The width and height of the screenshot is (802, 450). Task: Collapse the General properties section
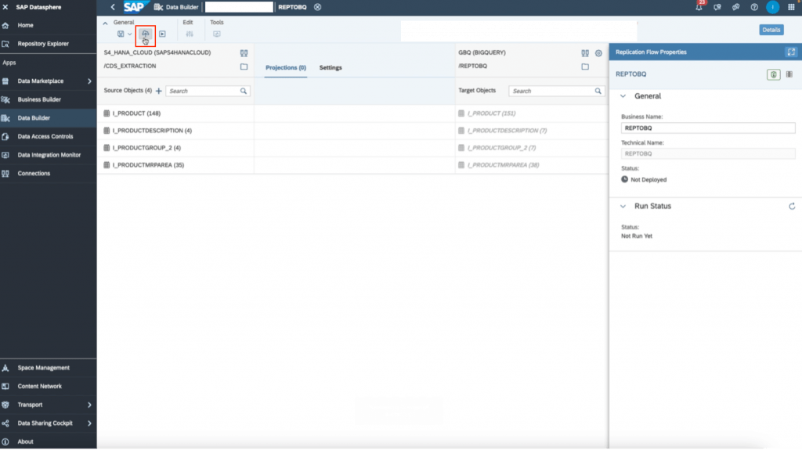point(623,96)
